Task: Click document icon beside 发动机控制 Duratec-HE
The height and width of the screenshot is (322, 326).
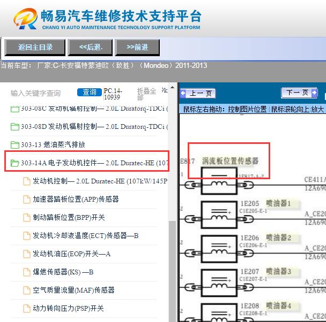Action: pos(27,181)
